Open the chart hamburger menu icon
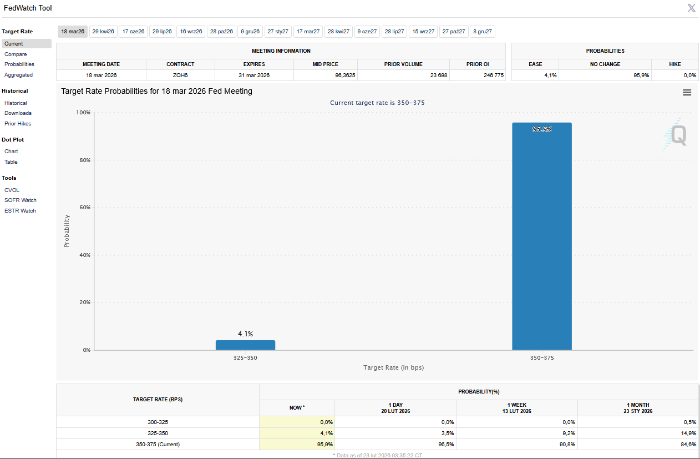Image resolution: width=700 pixels, height=459 pixels. click(x=687, y=93)
